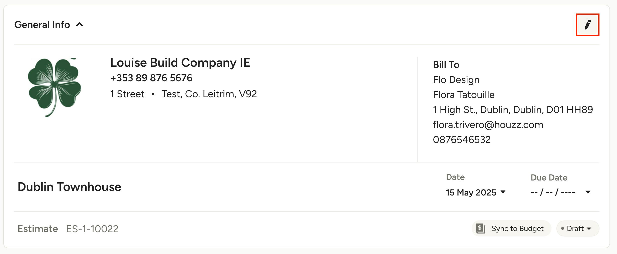This screenshot has width=617, height=254.
Task: Select the Dublin Townhouse title
Action: [x=69, y=187]
